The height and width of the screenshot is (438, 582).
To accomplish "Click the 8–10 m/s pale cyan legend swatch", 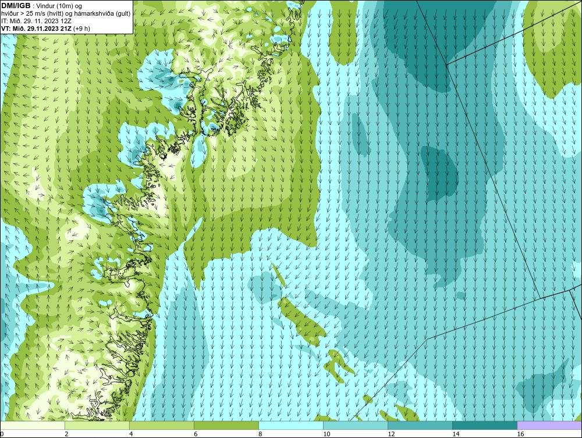I will click(290, 425).
